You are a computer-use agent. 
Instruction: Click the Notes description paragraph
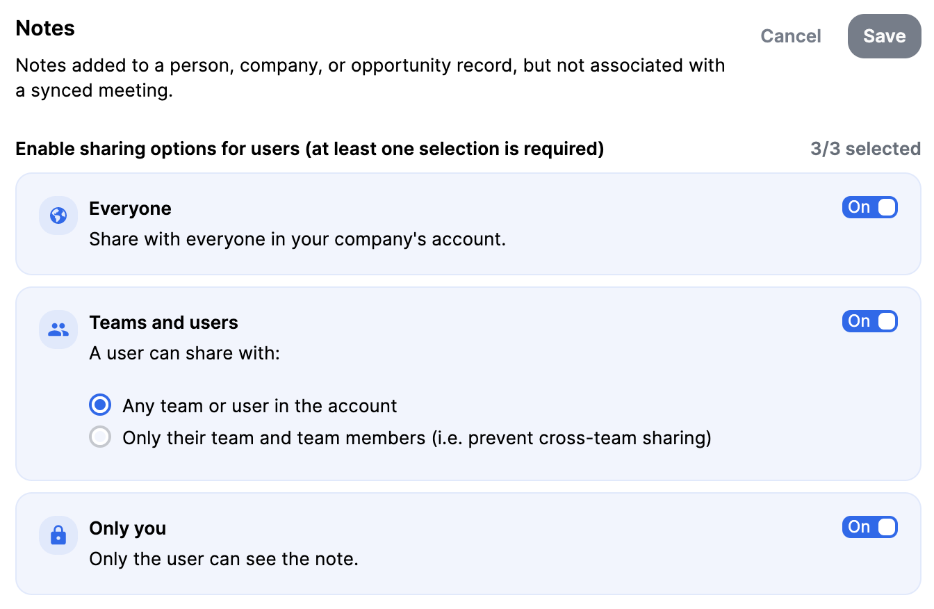click(x=370, y=78)
